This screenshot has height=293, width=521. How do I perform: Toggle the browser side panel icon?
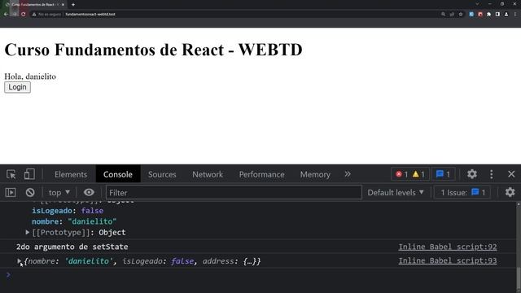[x=497, y=15]
